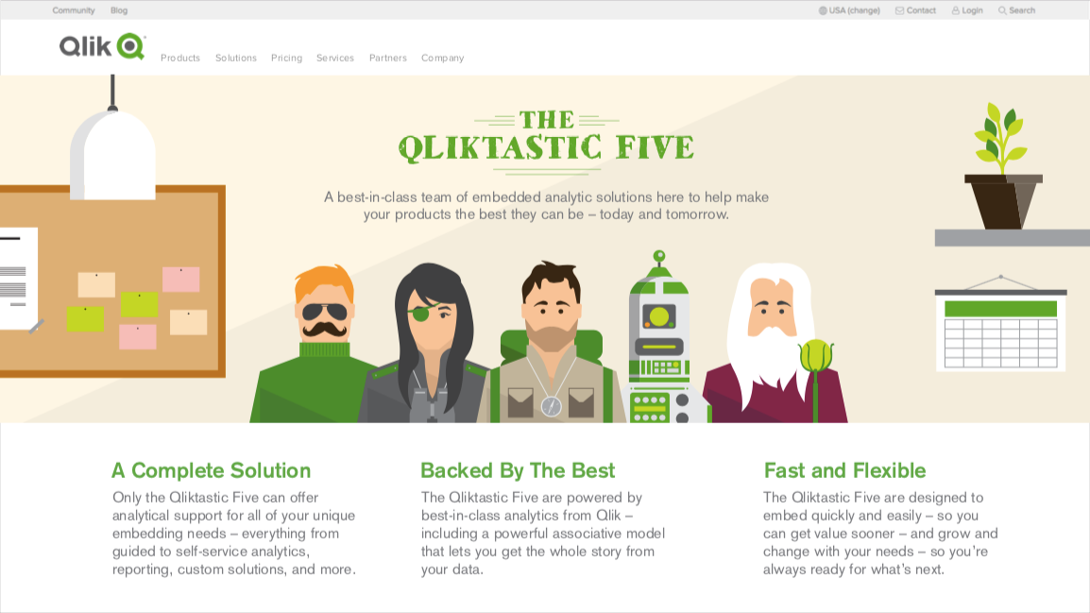Open the Search link text
Viewport: 1090px width, 613px height.
point(1022,10)
